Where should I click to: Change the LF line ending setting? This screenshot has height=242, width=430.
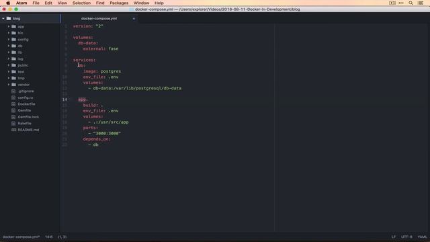(x=394, y=237)
